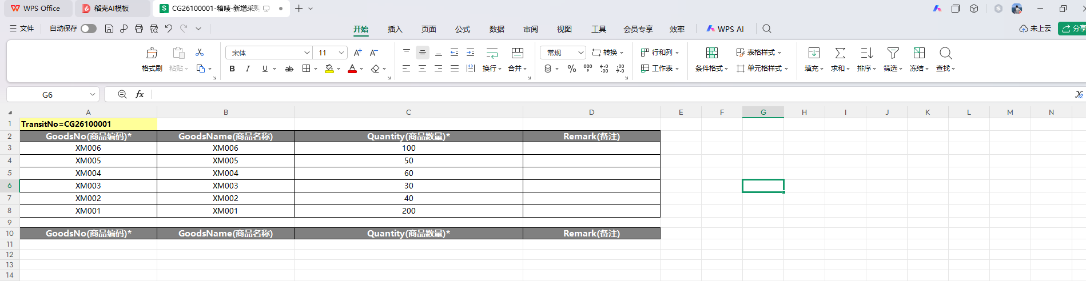Open the 行和列 rows and columns dropdown

coord(660,53)
